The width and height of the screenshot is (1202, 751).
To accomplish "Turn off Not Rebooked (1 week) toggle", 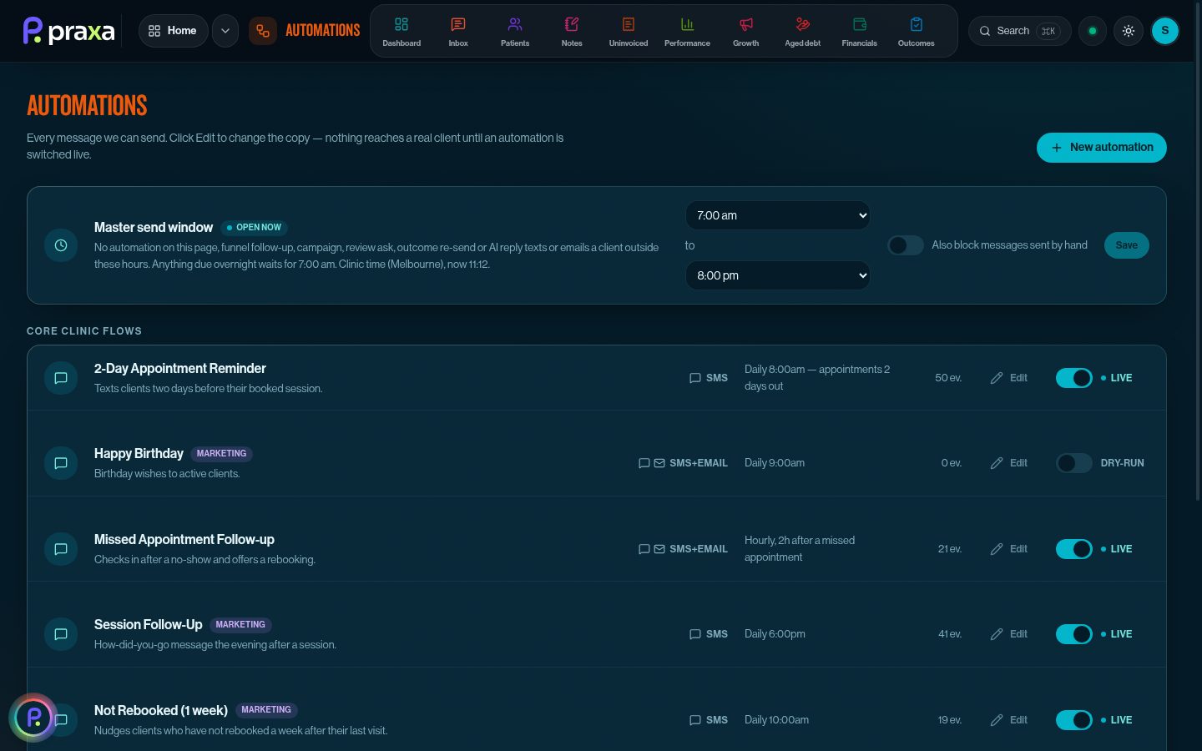I will tap(1074, 720).
